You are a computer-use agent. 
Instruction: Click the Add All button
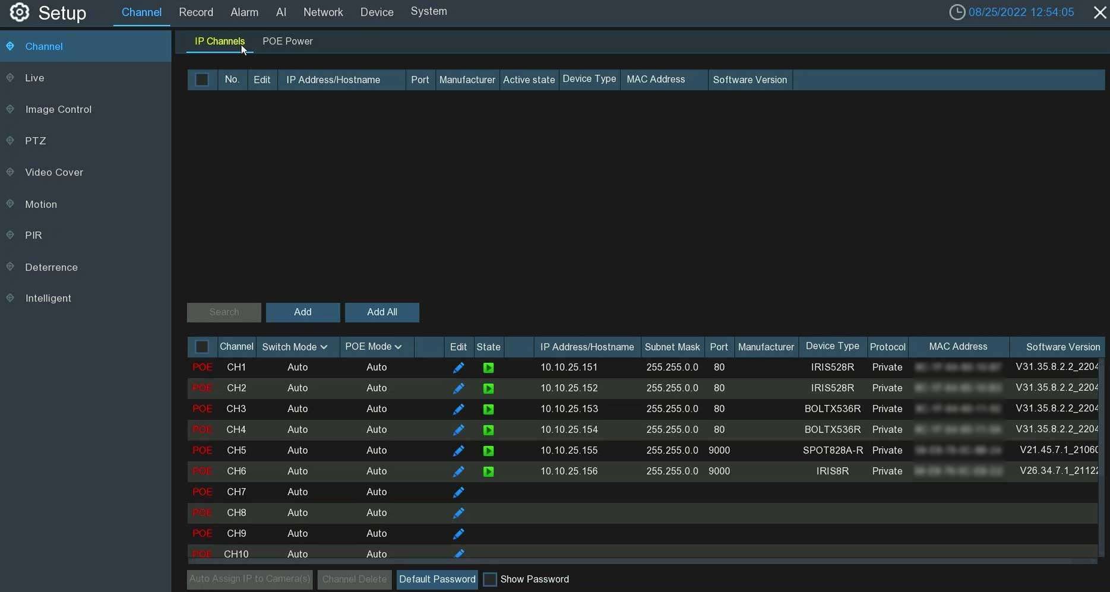click(382, 312)
